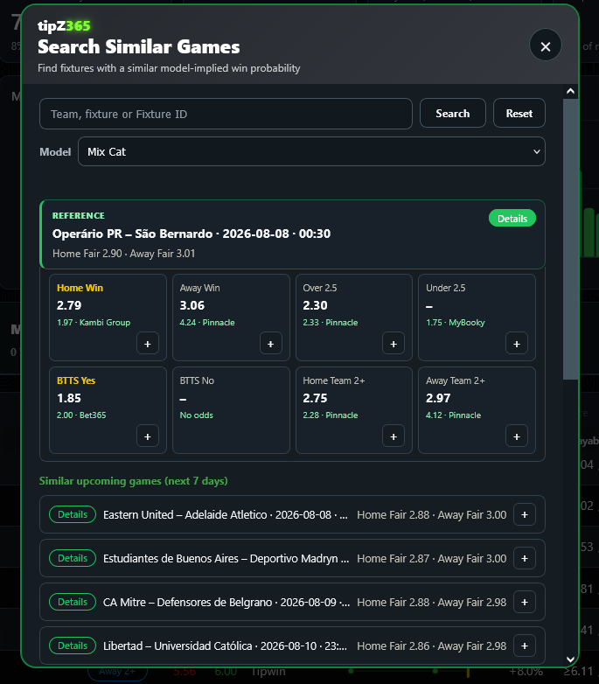599x684 pixels.
Task: Click the 4.12 · Pinnacle odds under Away Team 2+
Action: coord(453,415)
